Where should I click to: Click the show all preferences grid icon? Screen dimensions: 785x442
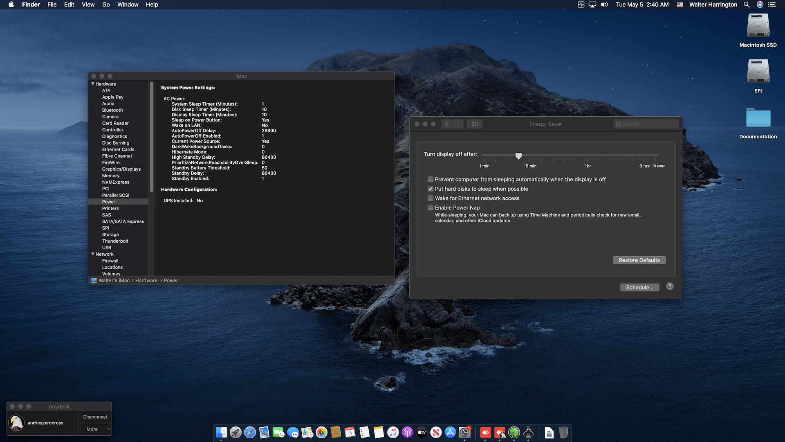pos(474,124)
